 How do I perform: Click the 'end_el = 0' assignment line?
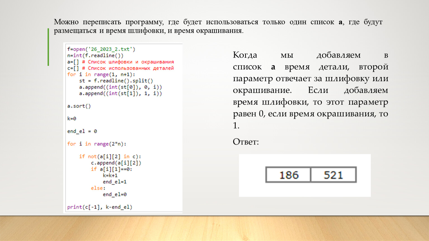point(82,131)
